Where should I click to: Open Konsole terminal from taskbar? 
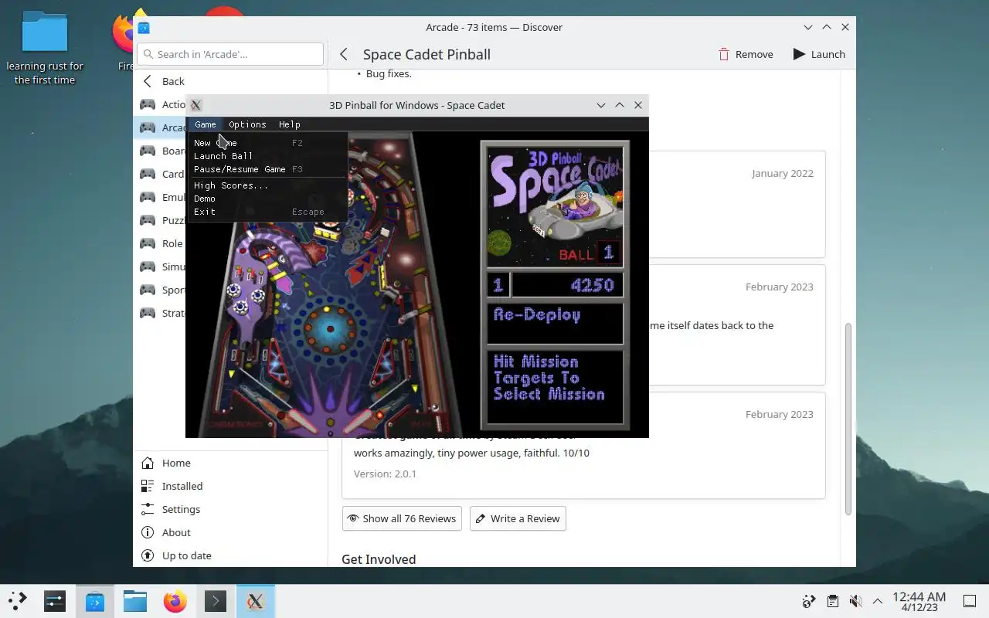(216, 601)
